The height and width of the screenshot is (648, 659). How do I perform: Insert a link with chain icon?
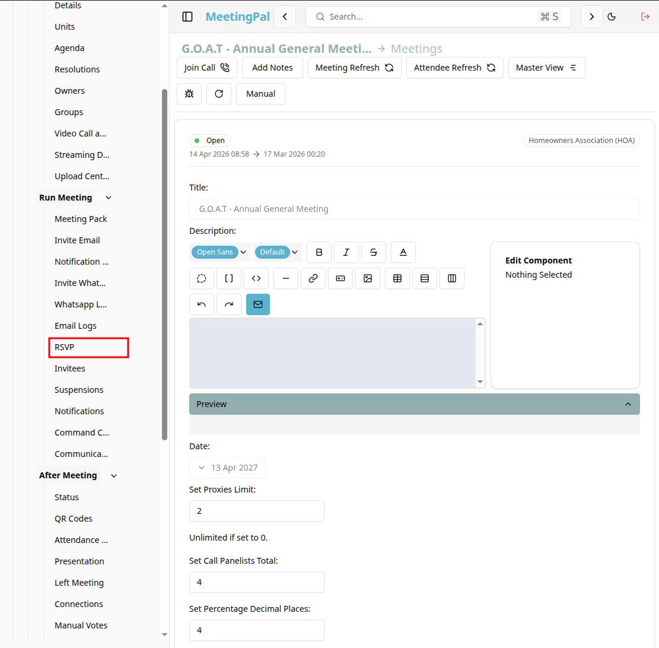[x=313, y=278]
